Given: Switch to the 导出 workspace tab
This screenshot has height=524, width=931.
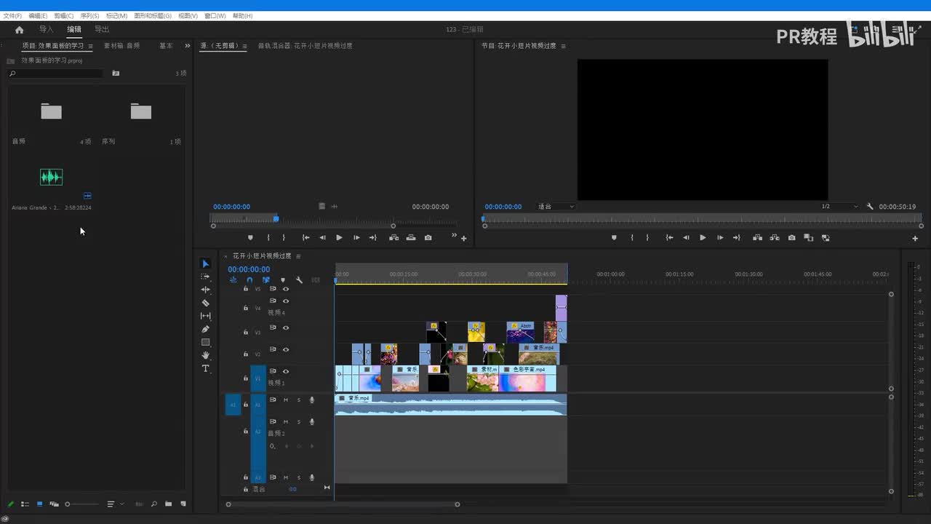Looking at the screenshot, I should (x=102, y=30).
